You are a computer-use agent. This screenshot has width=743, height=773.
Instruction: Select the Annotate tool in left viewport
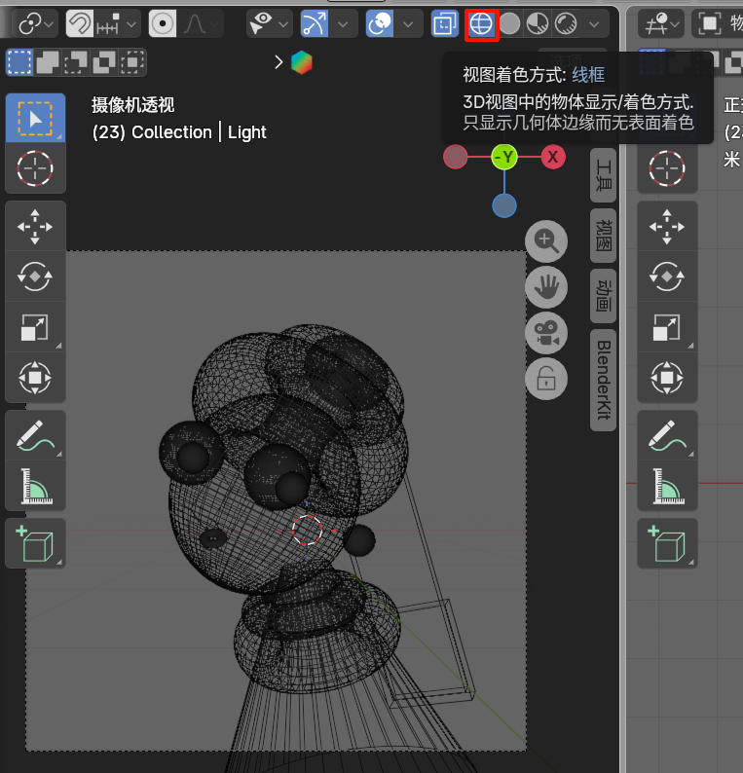click(35, 436)
